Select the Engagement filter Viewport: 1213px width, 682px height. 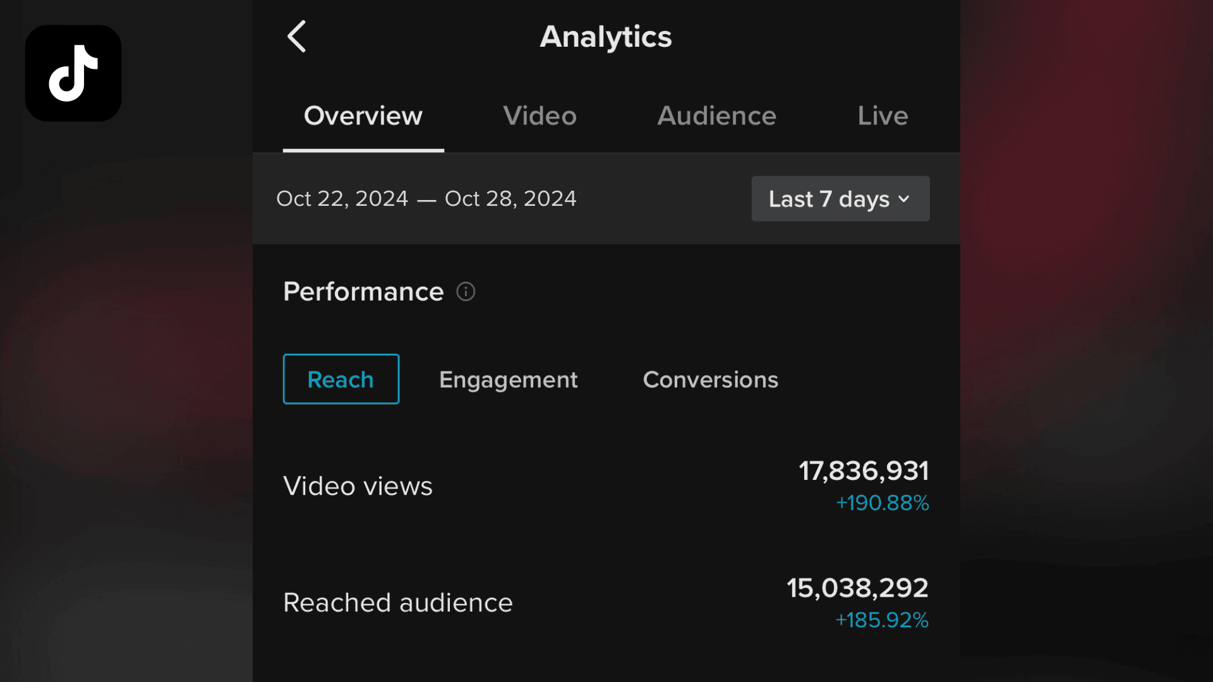point(508,380)
